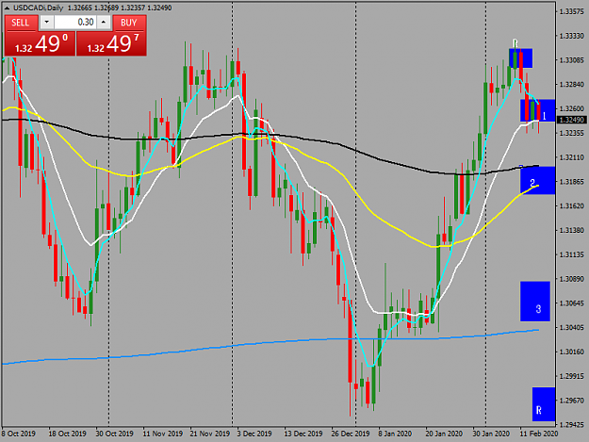589x442 pixels.
Task: Select the blue box labeled 1
Action: point(537,110)
